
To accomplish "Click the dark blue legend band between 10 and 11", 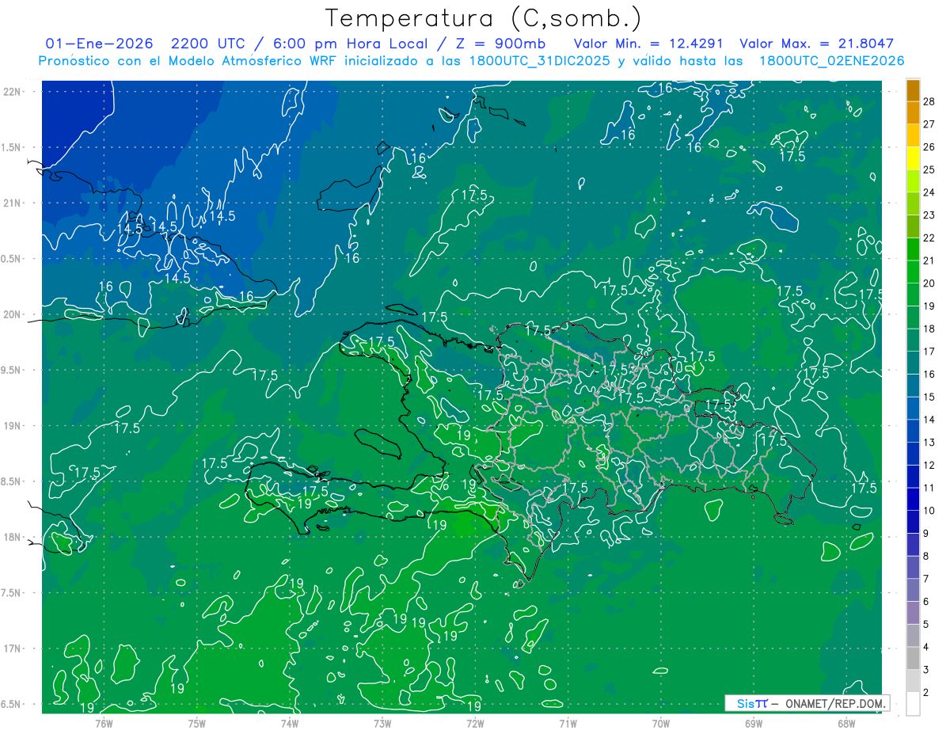I will 913,500.
